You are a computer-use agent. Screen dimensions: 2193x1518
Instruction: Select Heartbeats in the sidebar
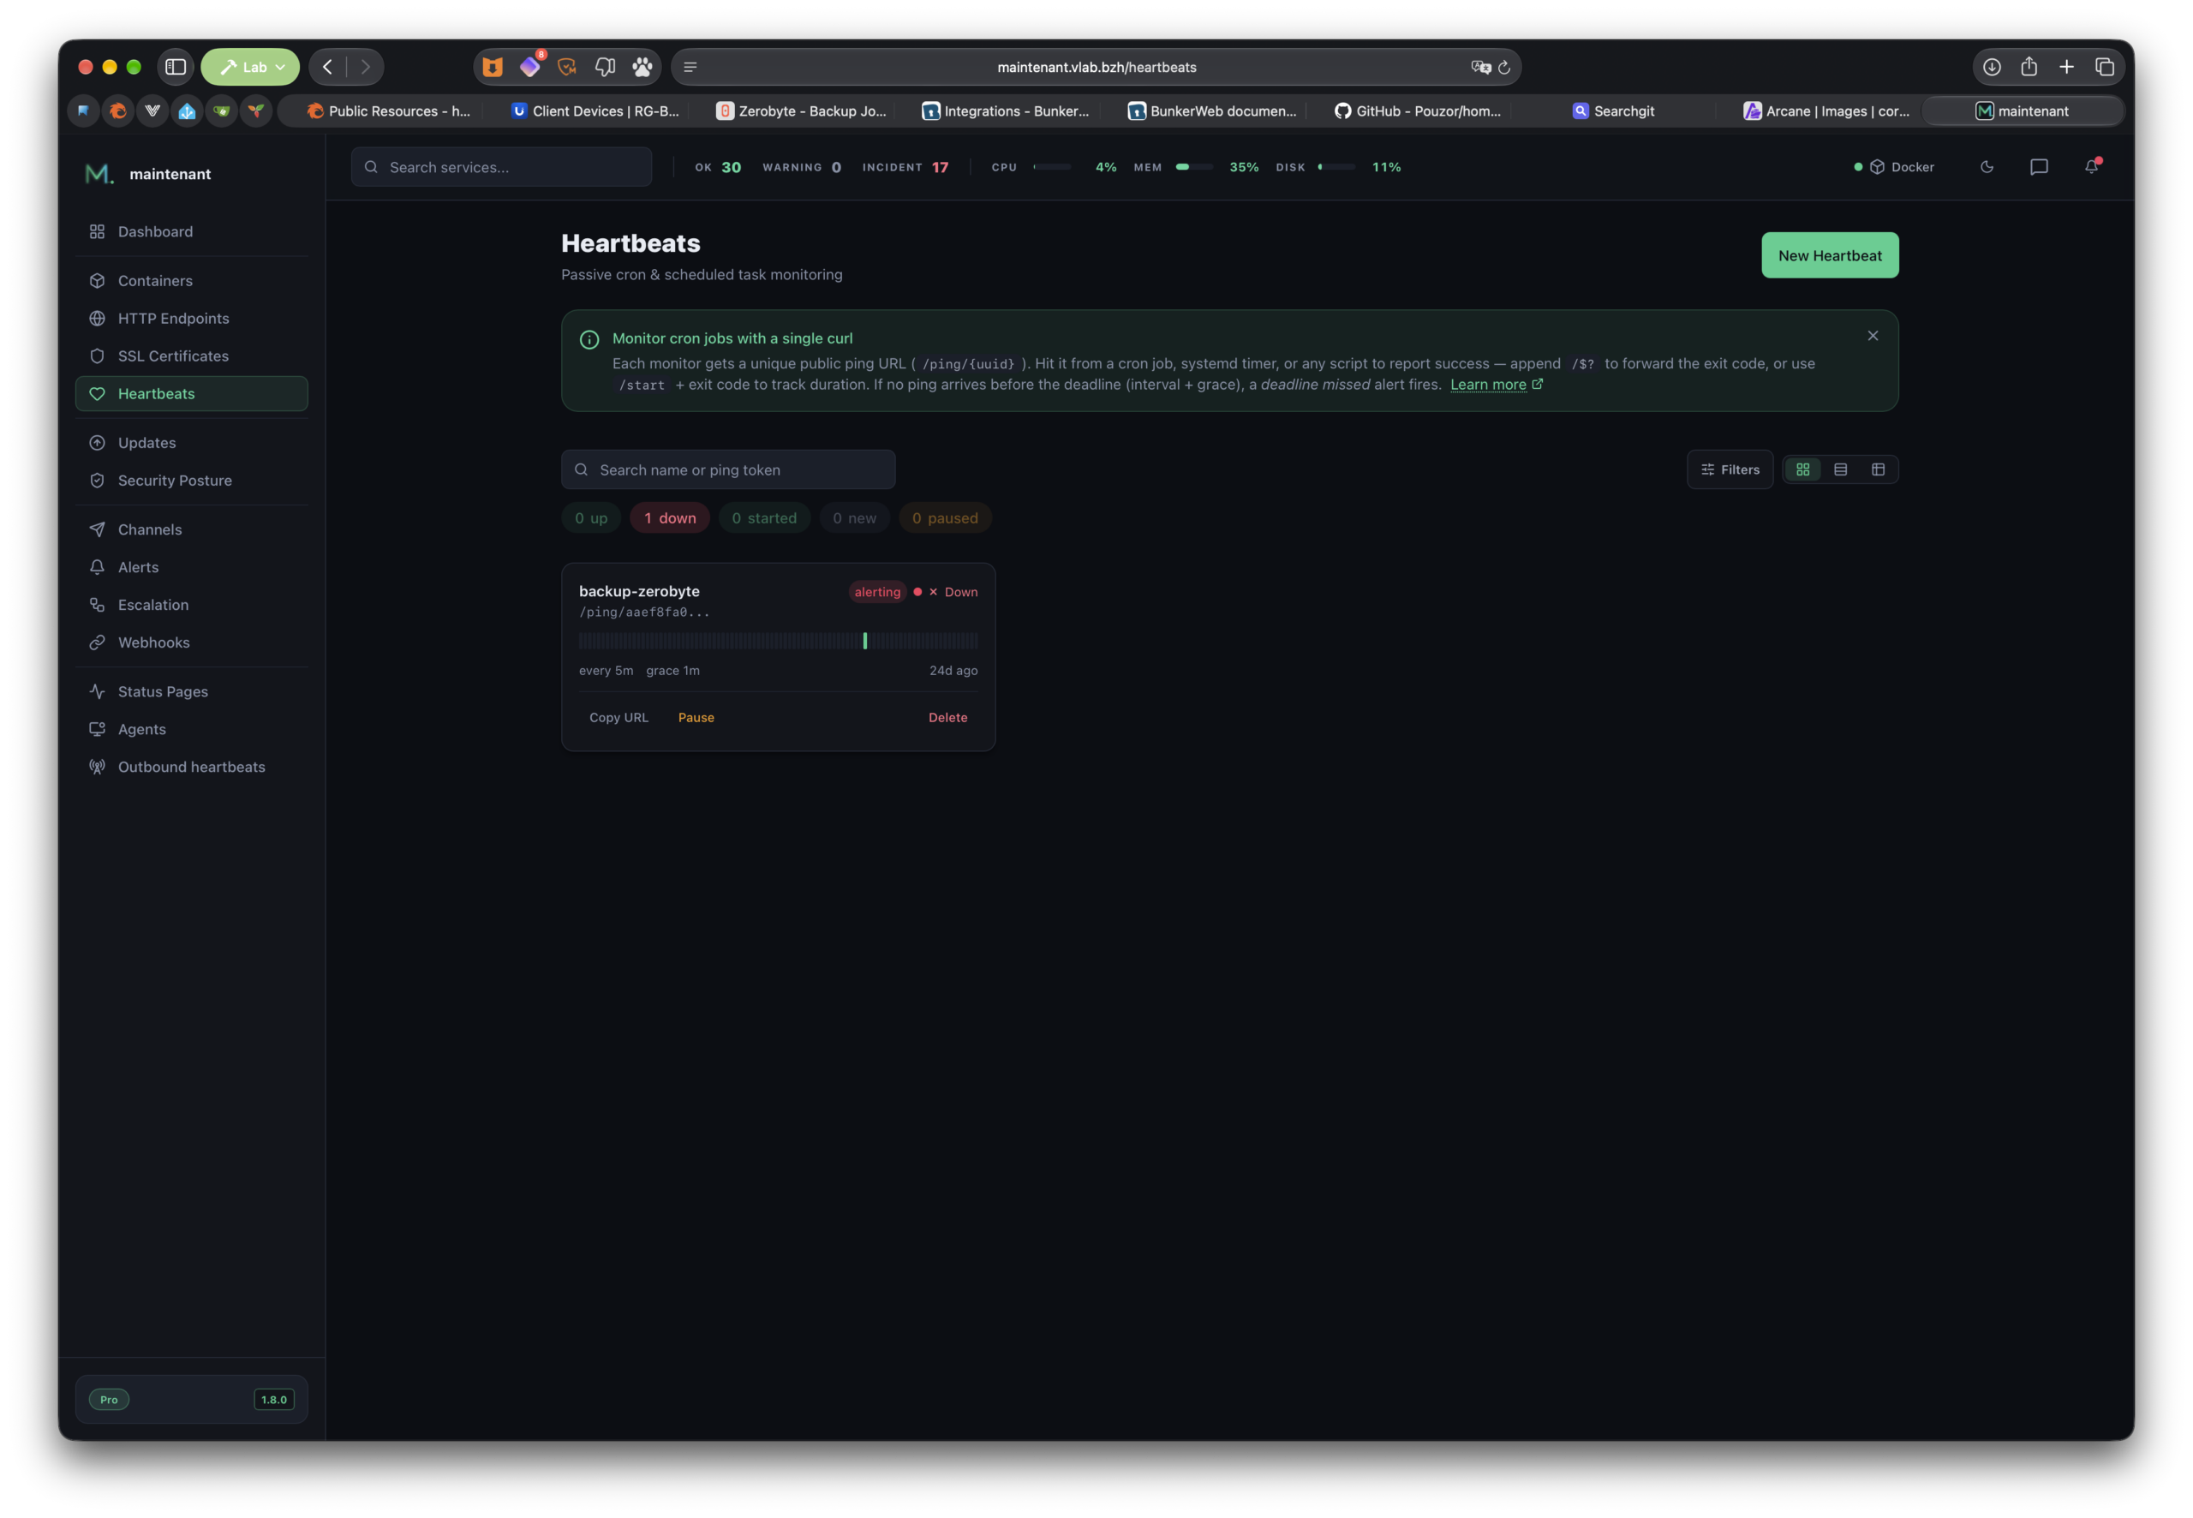coord(191,394)
